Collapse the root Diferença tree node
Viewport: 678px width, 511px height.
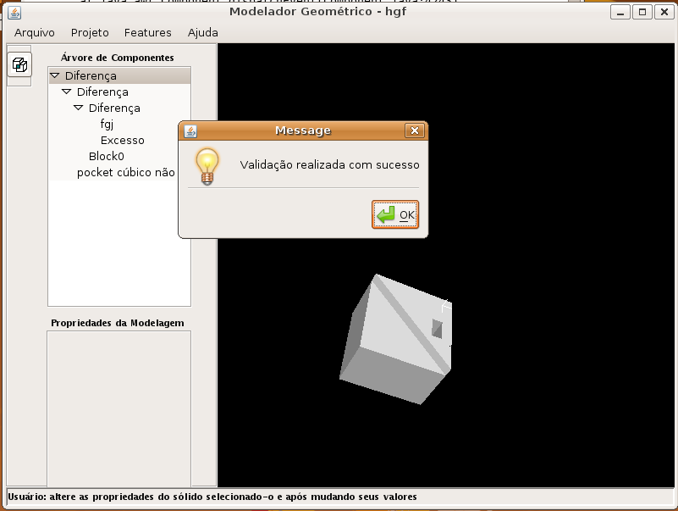pyautogui.click(x=55, y=75)
